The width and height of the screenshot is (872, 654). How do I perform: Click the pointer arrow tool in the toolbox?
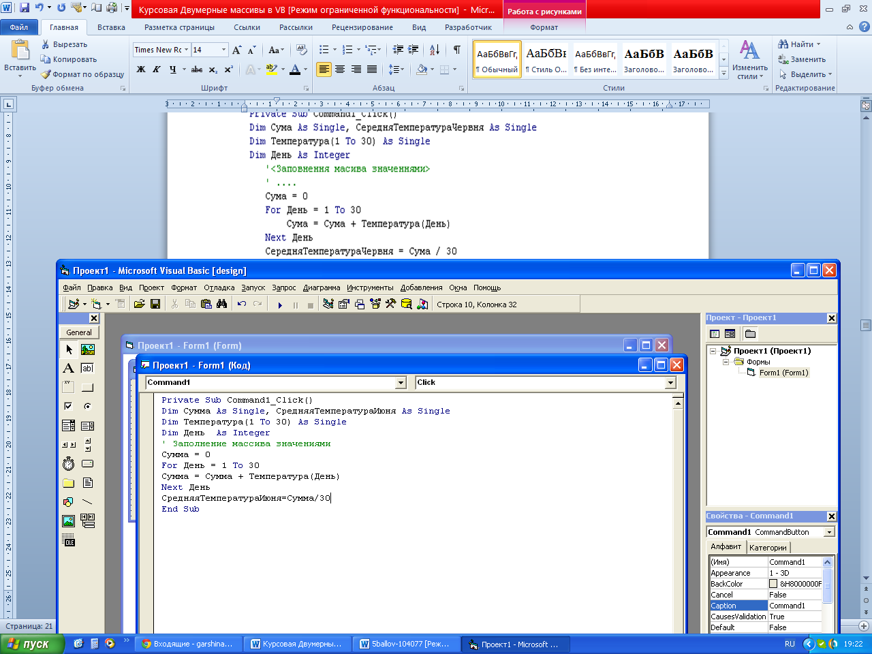pos(69,349)
